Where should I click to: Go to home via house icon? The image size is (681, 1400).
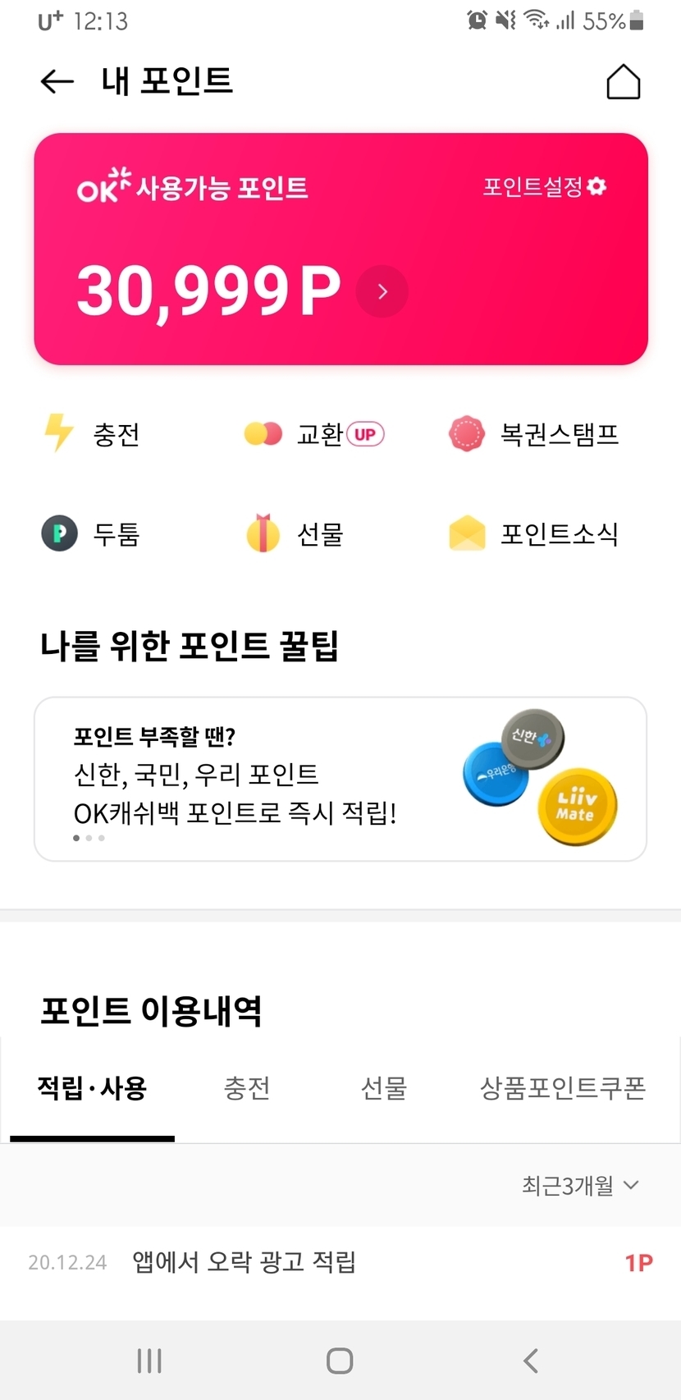click(623, 82)
